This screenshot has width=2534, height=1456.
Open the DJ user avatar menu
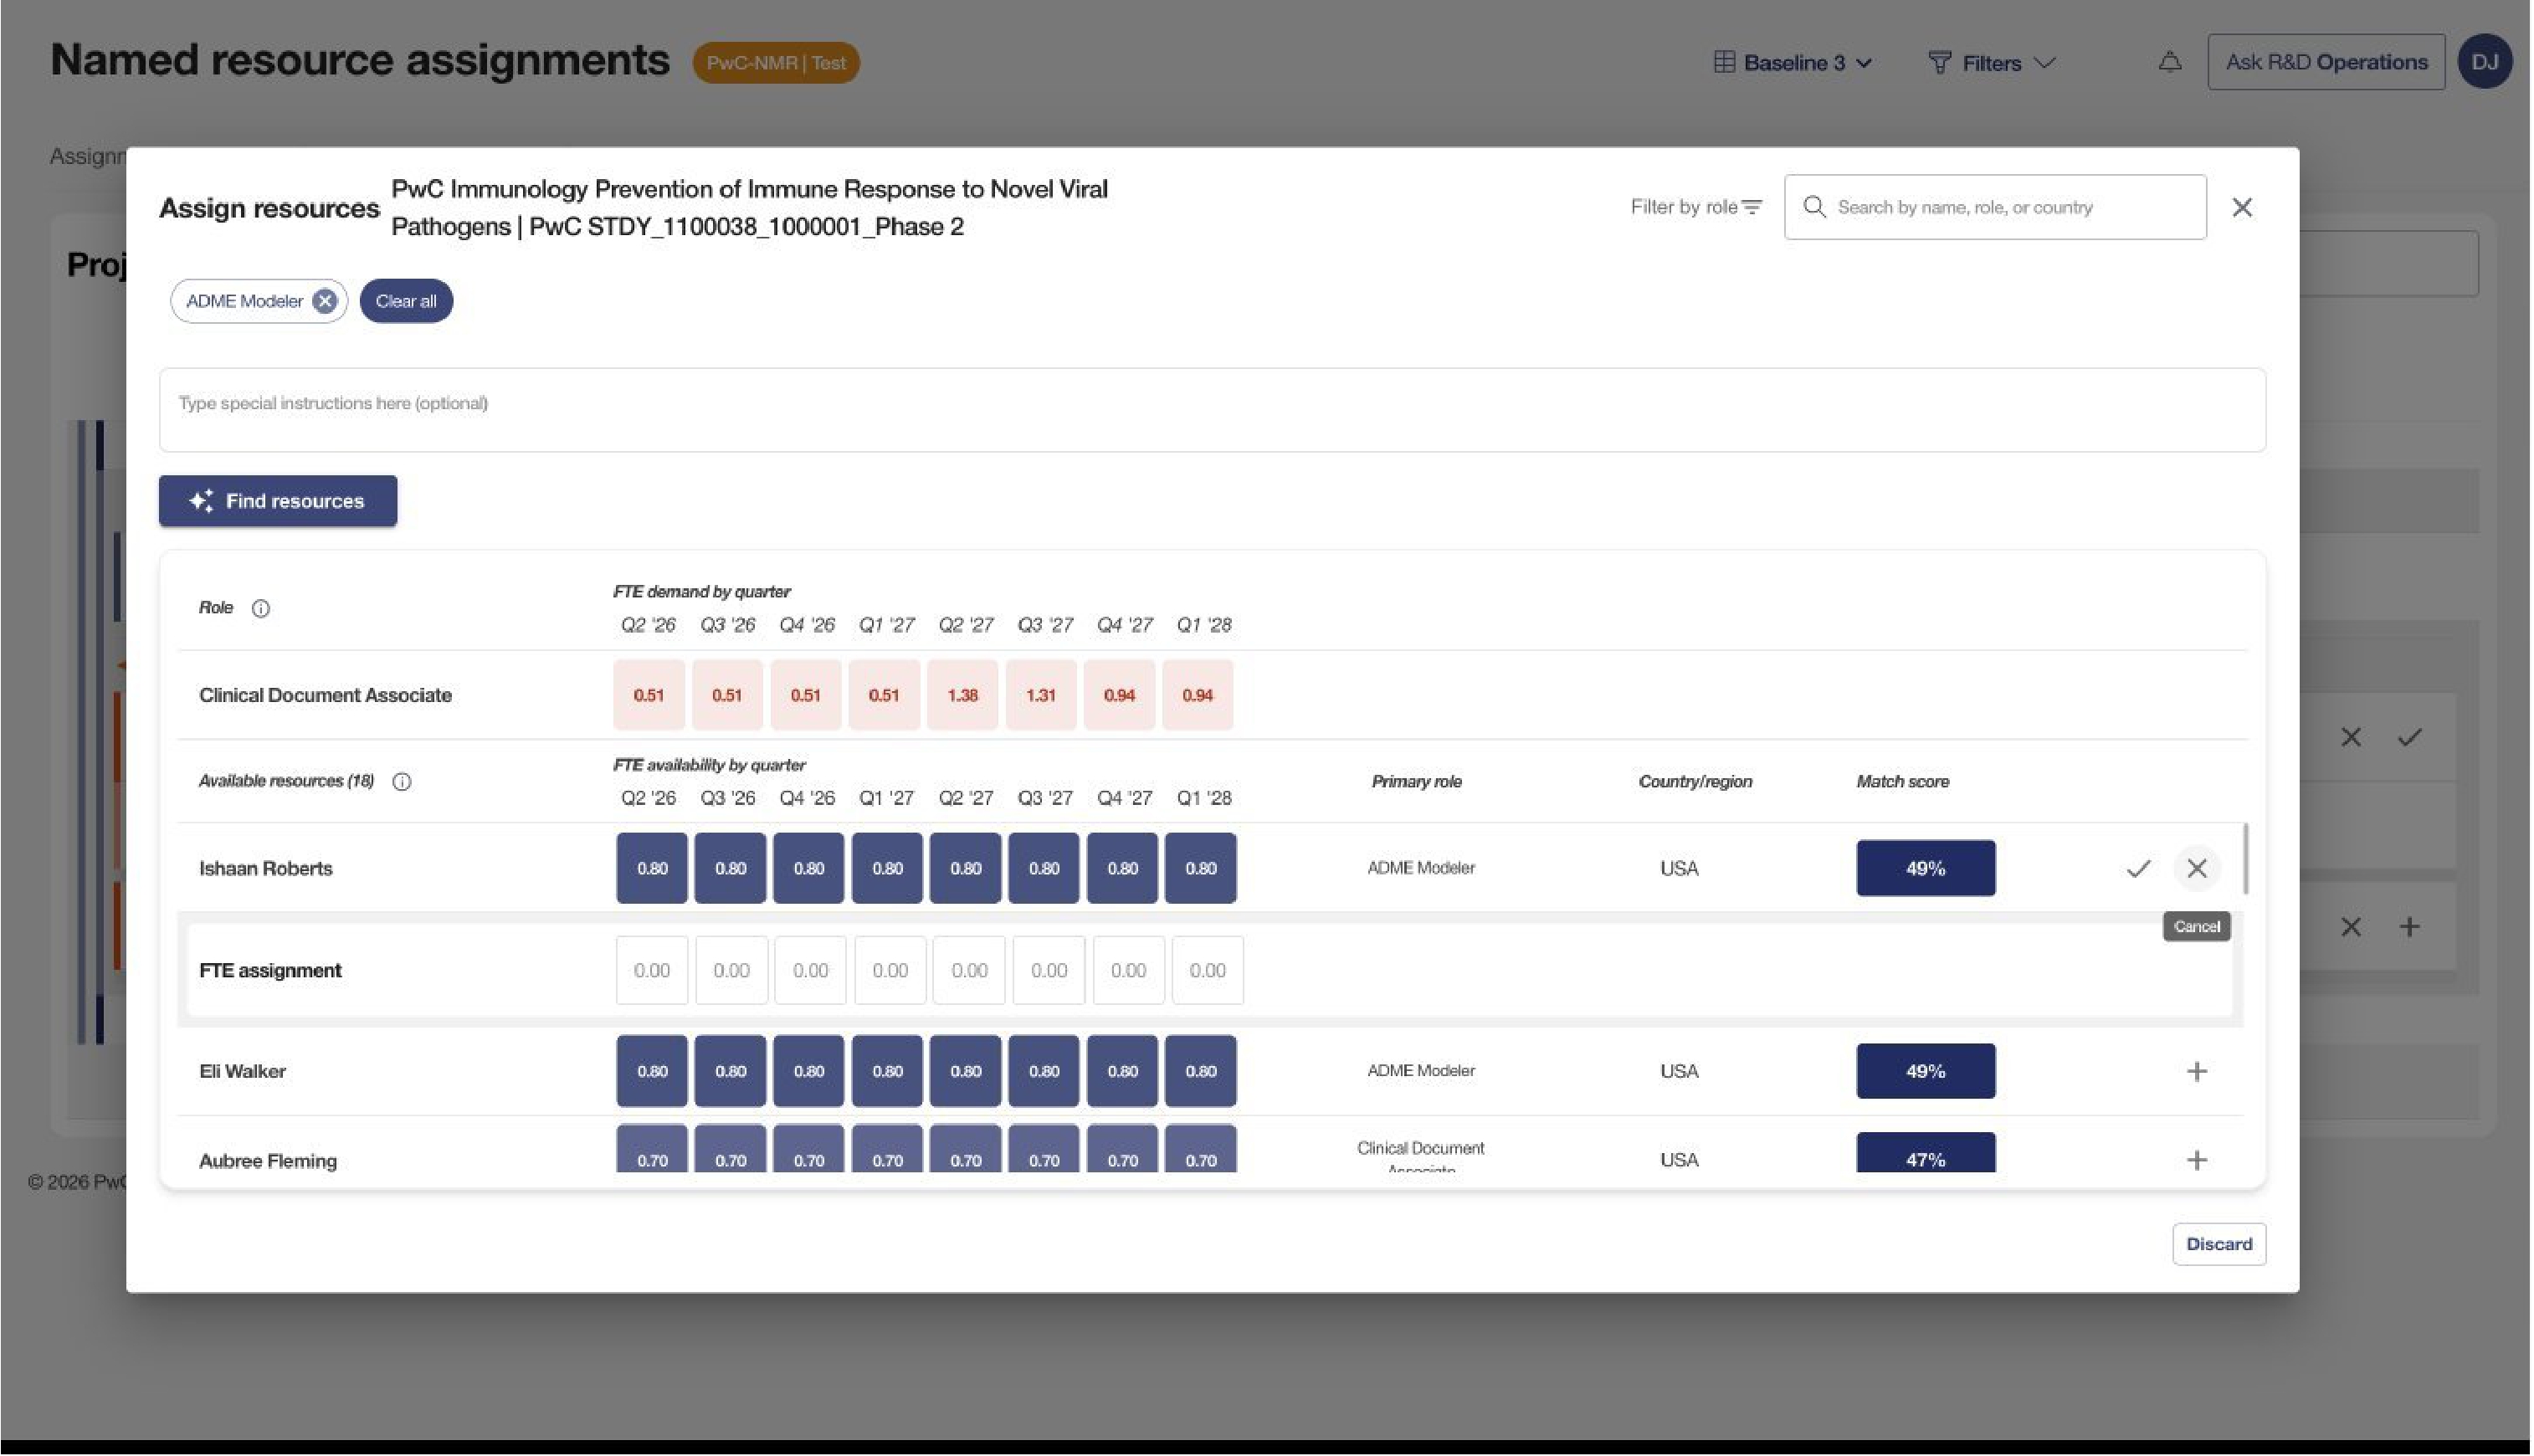click(2485, 62)
